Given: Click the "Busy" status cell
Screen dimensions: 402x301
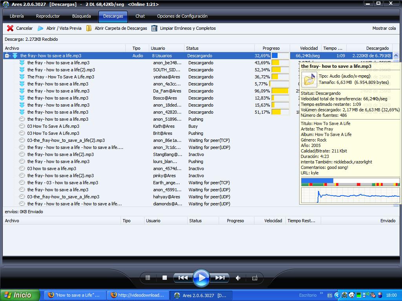Looking at the screenshot, I should click(193, 126).
